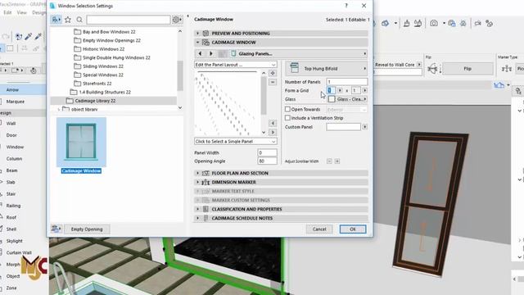Viewport: 524px width, 295px height.
Task: Open the folder view icon in library browser
Action: [x=56, y=20]
